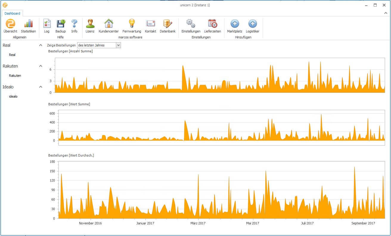Collapse the Real section
Screen dimensions: 391x236
pyautogui.click(x=40, y=45)
